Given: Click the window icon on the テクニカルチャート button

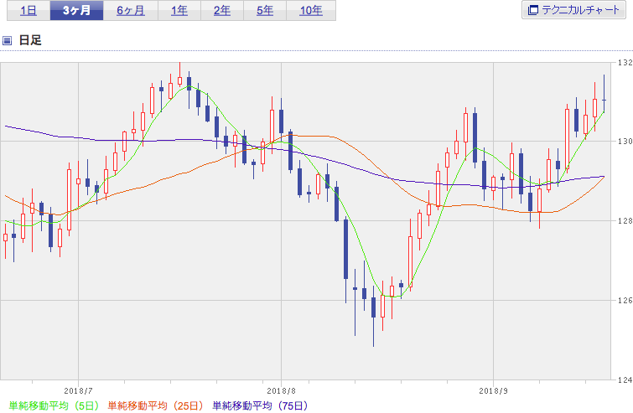Looking at the screenshot, I should coord(533,11).
